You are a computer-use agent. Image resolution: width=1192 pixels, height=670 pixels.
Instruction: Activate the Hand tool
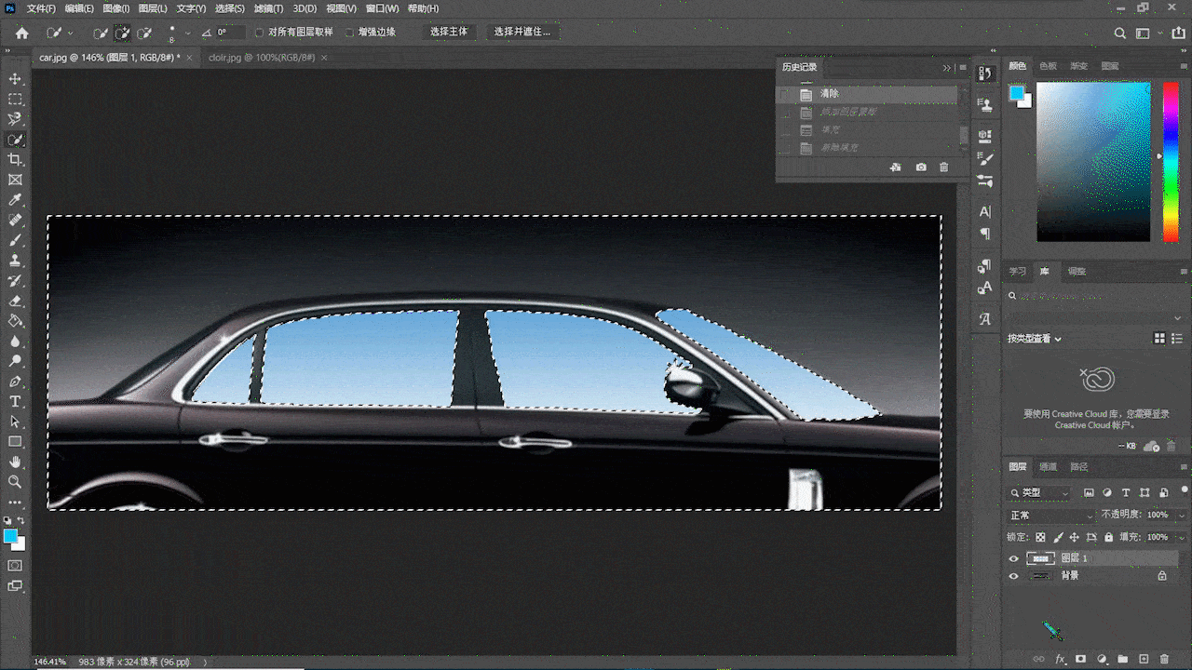coord(15,462)
